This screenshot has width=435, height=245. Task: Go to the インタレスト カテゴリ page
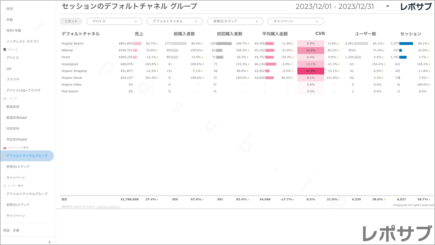(x=23, y=41)
